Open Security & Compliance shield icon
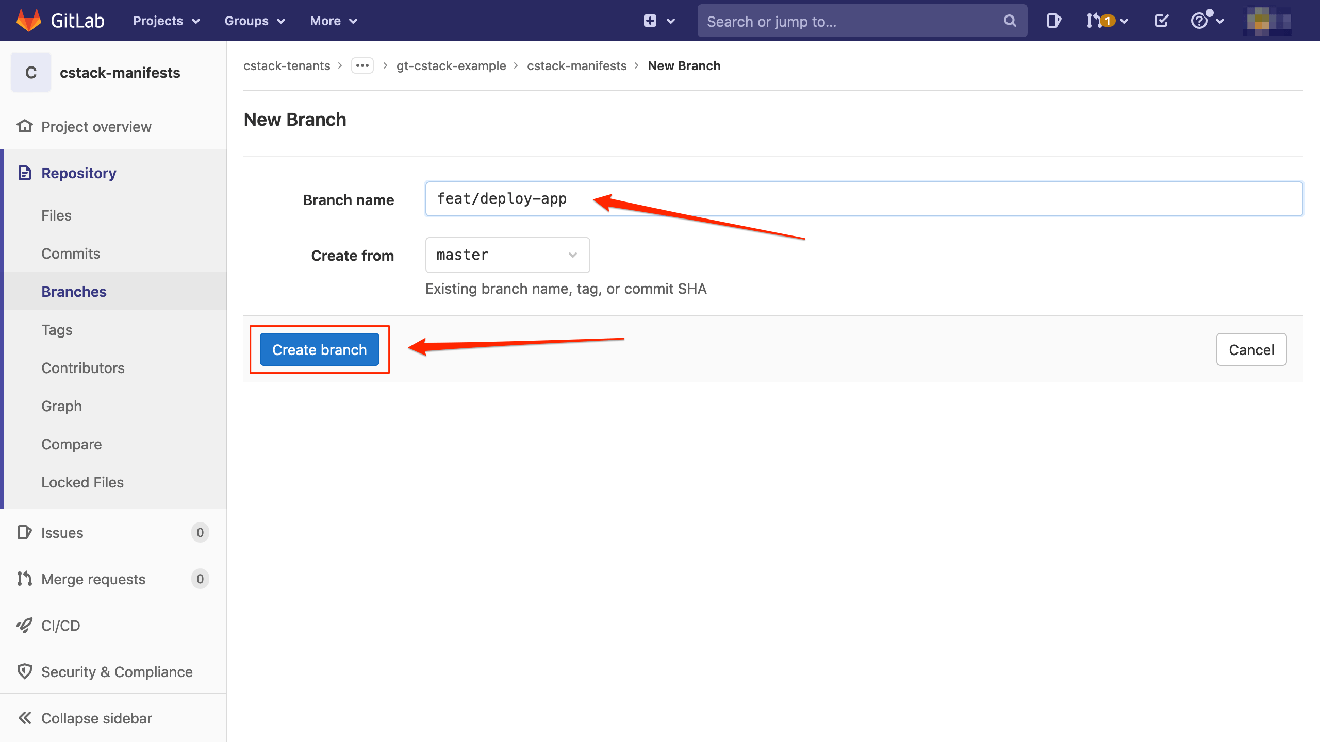 pyautogui.click(x=24, y=671)
